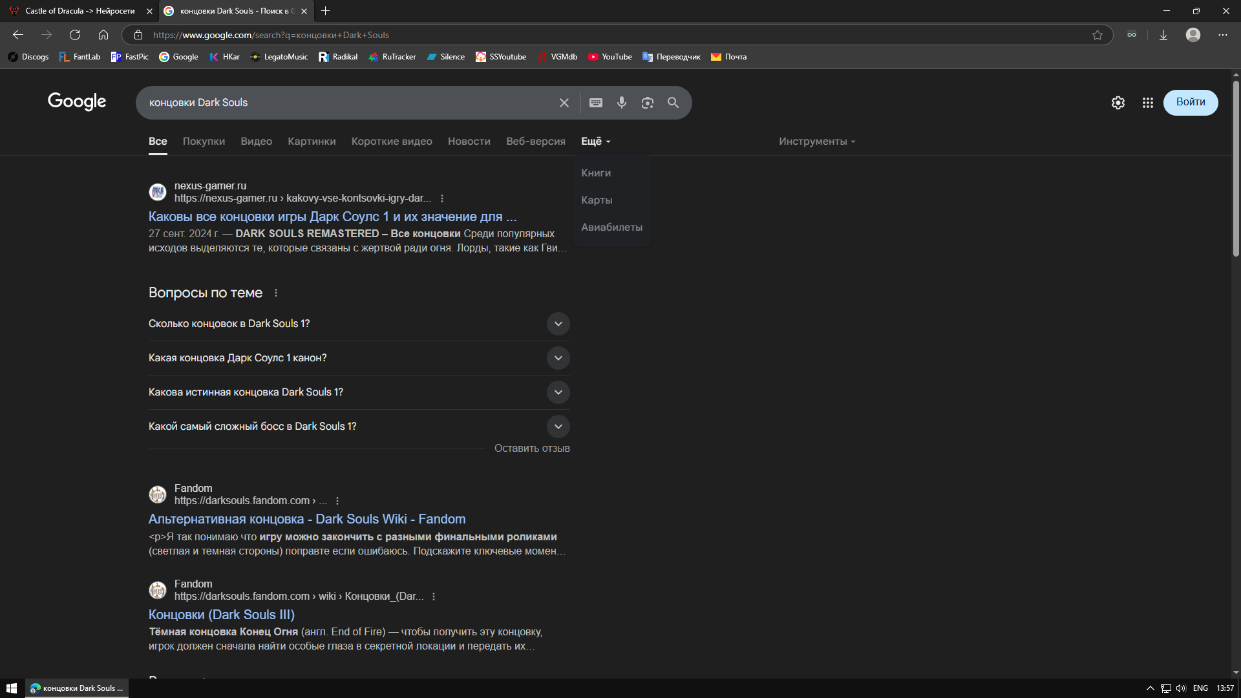Screen dimensions: 1241x698
Task: Open the Windows Start menu
Action: pos(12,688)
